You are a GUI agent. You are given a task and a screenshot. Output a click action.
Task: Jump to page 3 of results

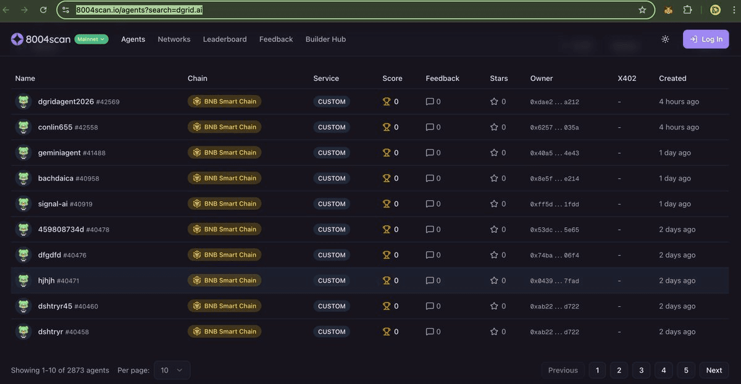[641, 370]
